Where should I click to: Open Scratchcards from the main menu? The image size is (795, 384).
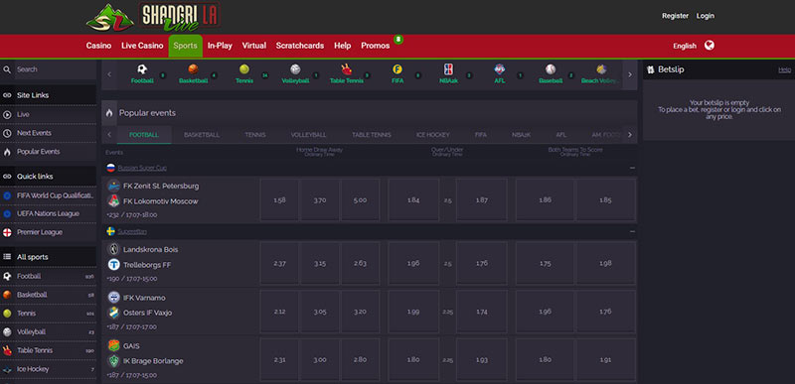pyautogui.click(x=300, y=46)
